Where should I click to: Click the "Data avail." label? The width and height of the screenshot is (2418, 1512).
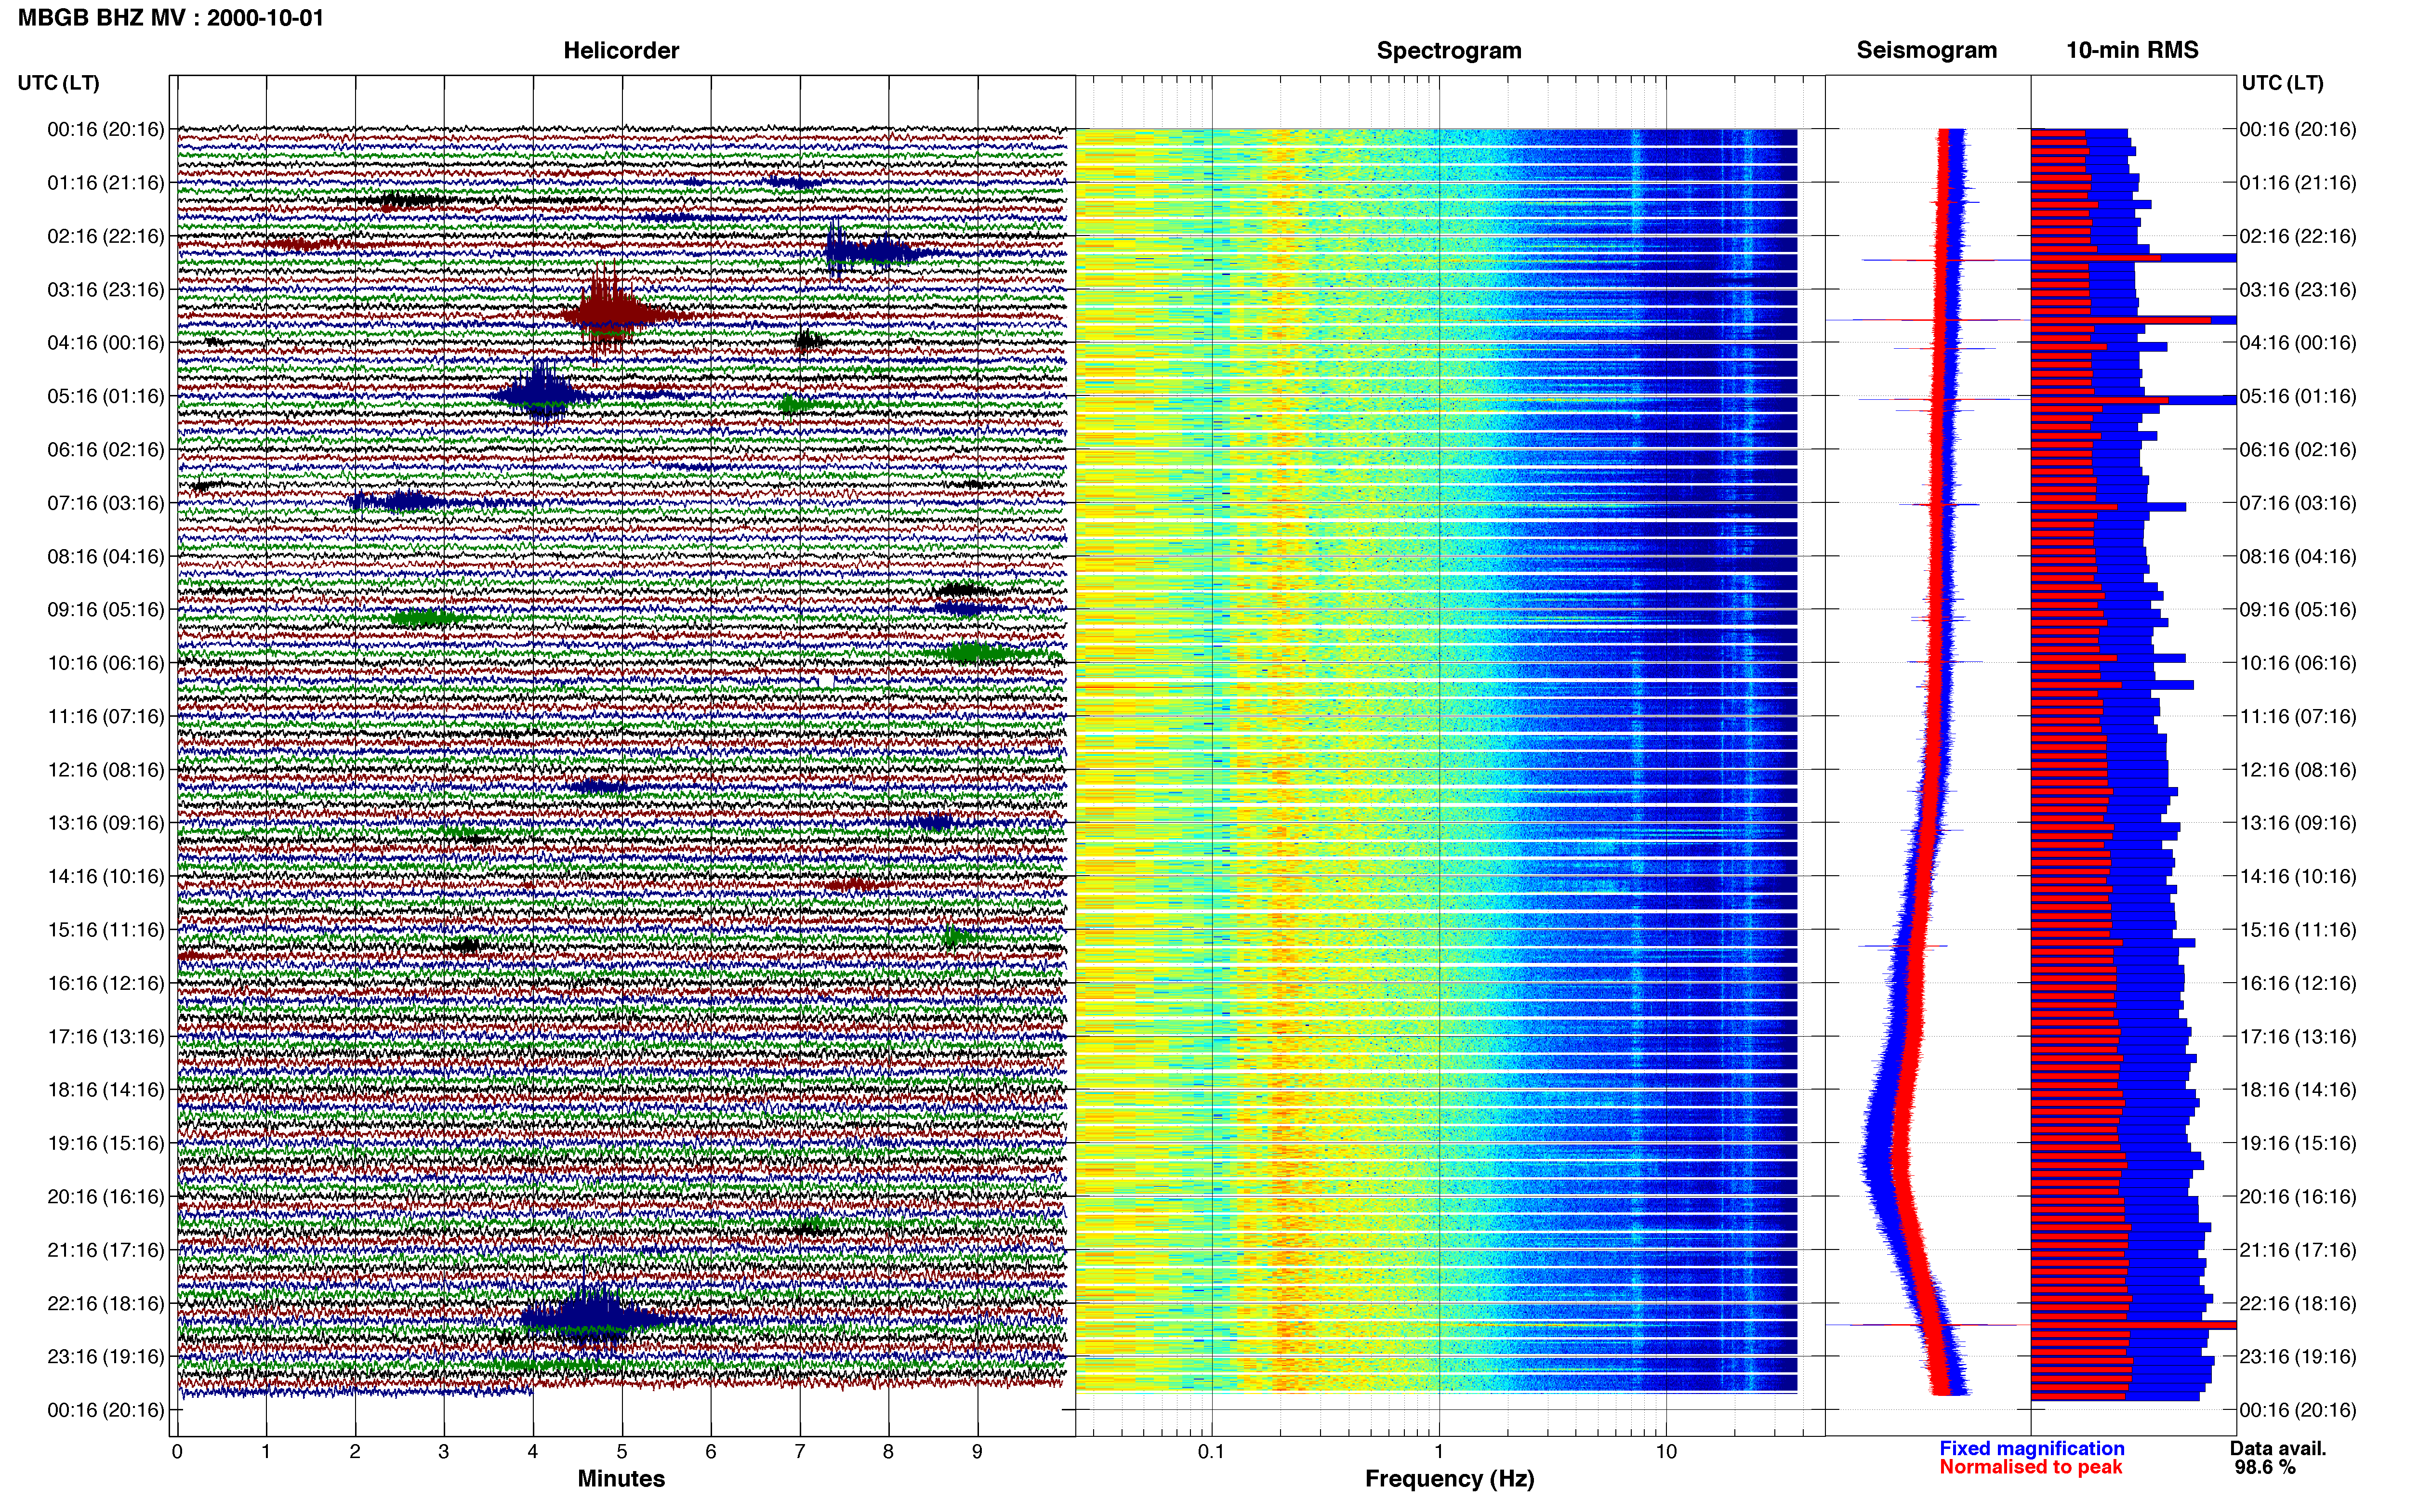pos(2278,1448)
